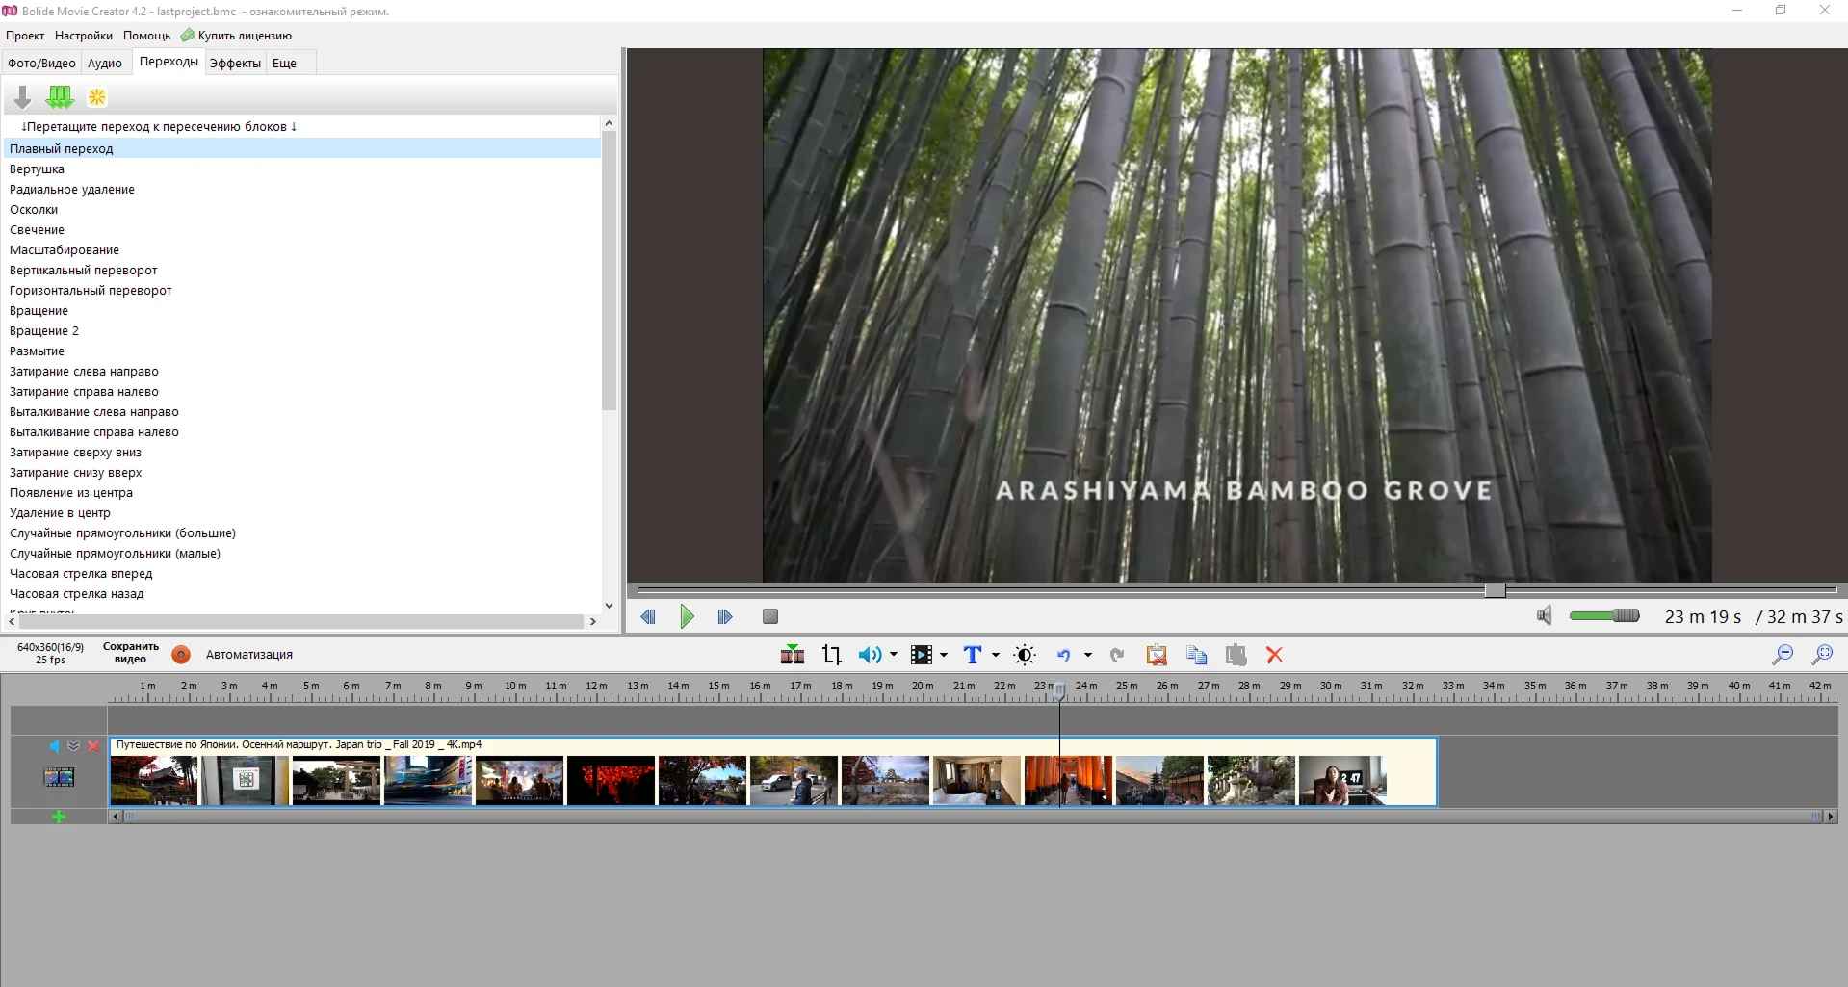Select the Часовая стрелка вперед transition
This screenshot has width=1848, height=987.
coord(302,573)
